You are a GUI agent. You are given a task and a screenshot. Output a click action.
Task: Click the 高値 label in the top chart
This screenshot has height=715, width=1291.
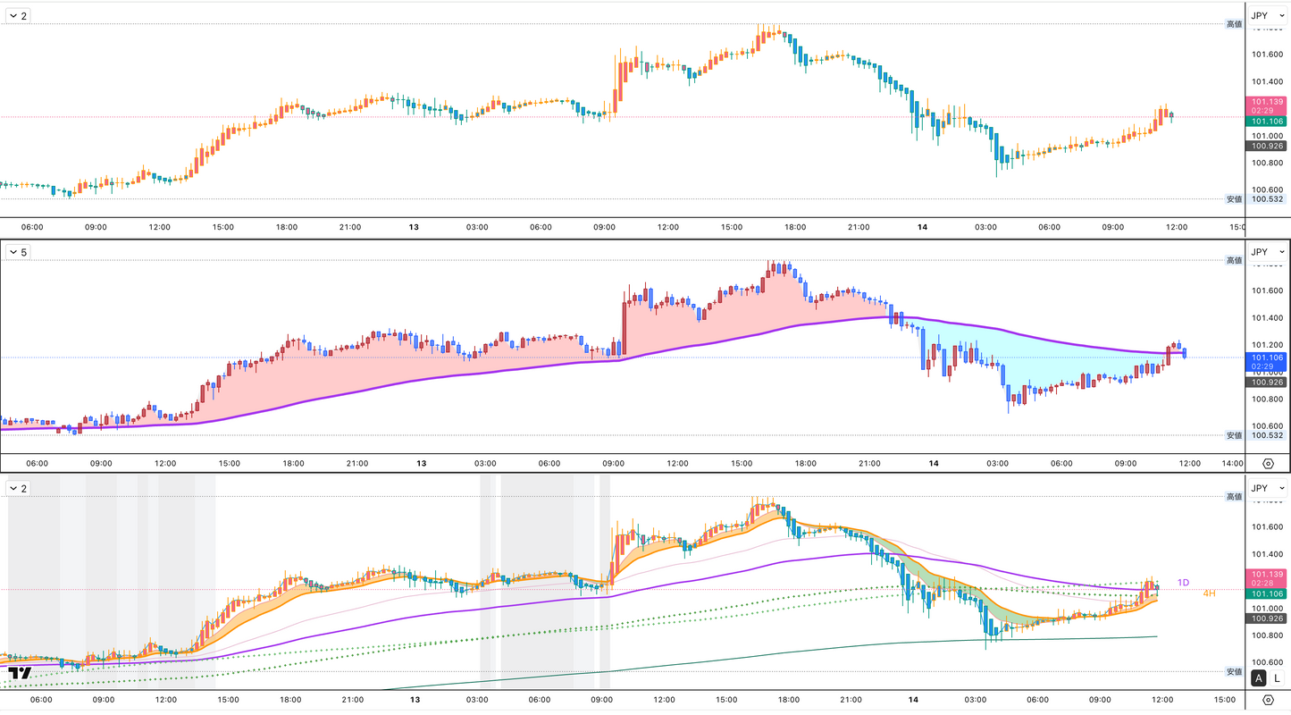(1234, 24)
